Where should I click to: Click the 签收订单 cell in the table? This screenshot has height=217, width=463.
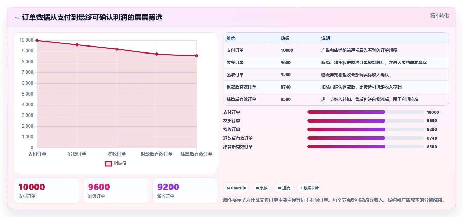click(235, 75)
